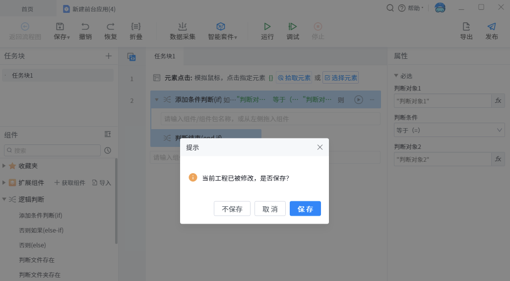
Task: Click the Debug (调试) icon
Action: 293,27
